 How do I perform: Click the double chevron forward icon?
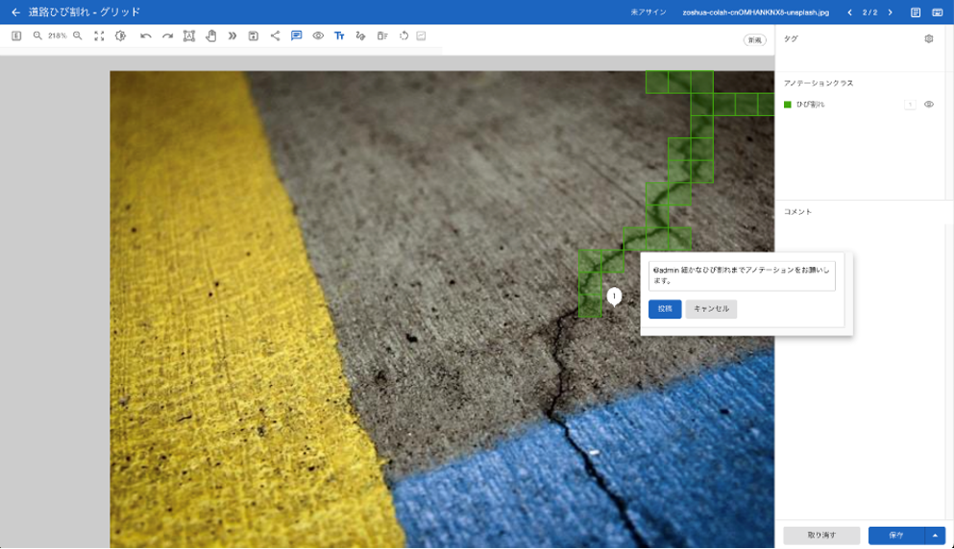pyautogui.click(x=232, y=36)
